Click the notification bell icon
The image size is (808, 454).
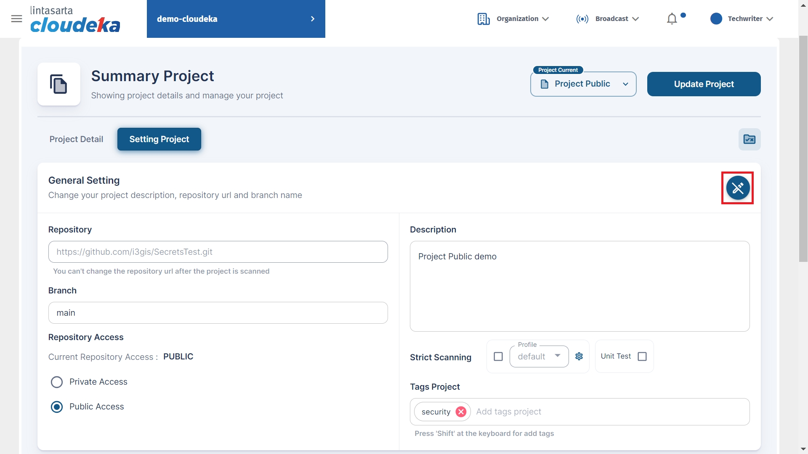pyautogui.click(x=672, y=19)
